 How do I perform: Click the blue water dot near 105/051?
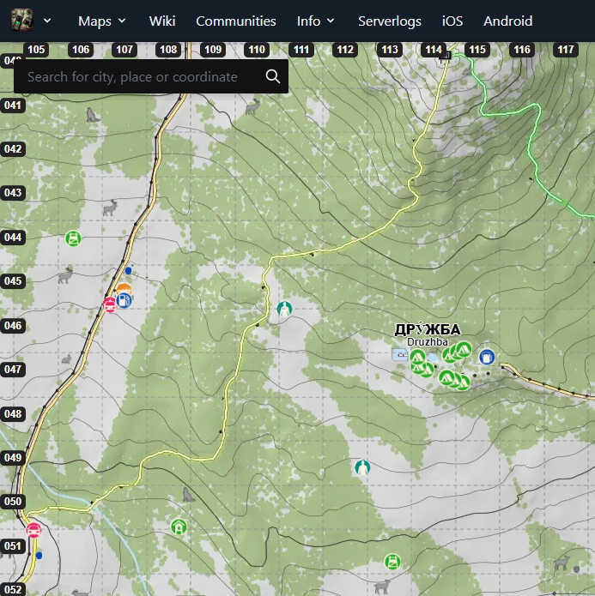coord(39,556)
